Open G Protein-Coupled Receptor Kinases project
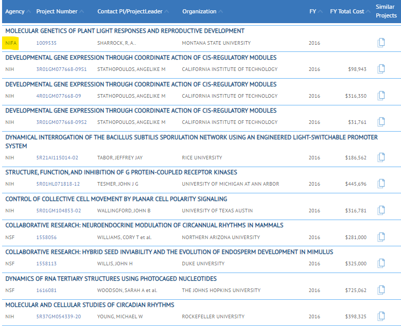The width and height of the screenshot is (401, 326). click(121, 172)
